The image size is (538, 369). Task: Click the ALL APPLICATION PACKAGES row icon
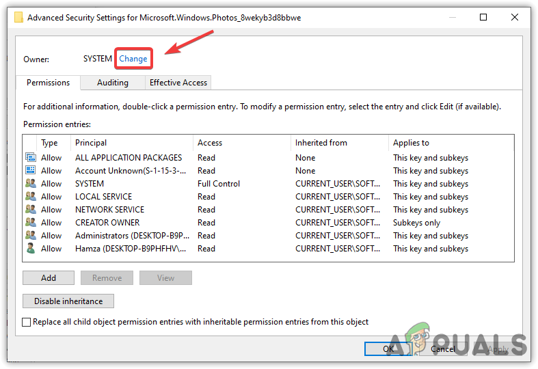pyautogui.click(x=31, y=157)
